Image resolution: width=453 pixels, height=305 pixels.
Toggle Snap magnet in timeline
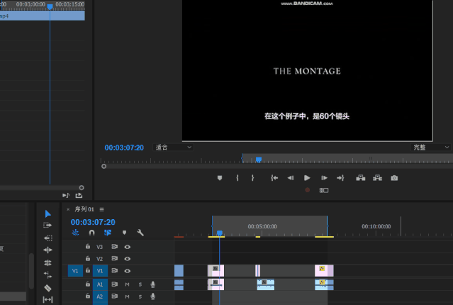[91, 233]
